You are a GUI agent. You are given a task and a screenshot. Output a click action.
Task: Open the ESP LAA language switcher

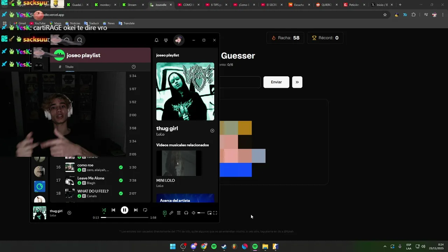coord(409,246)
